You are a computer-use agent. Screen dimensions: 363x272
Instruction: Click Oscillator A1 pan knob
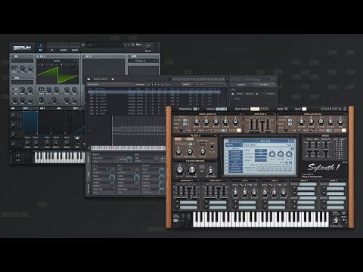pyautogui.click(x=235, y=121)
